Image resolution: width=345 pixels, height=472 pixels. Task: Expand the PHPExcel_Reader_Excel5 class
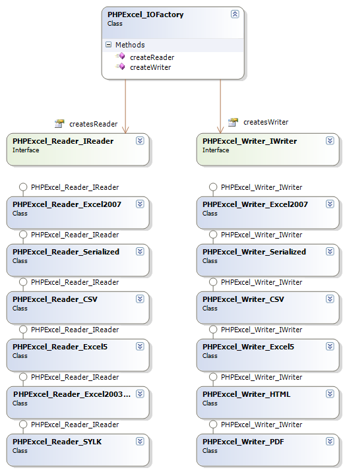point(140,346)
